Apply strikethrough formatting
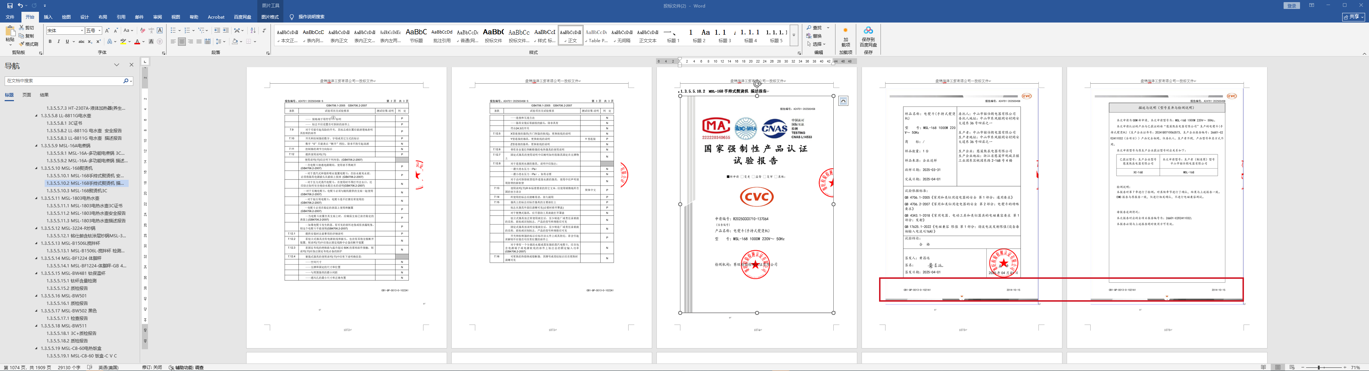Viewport: 1369px width, 371px height. (x=81, y=41)
